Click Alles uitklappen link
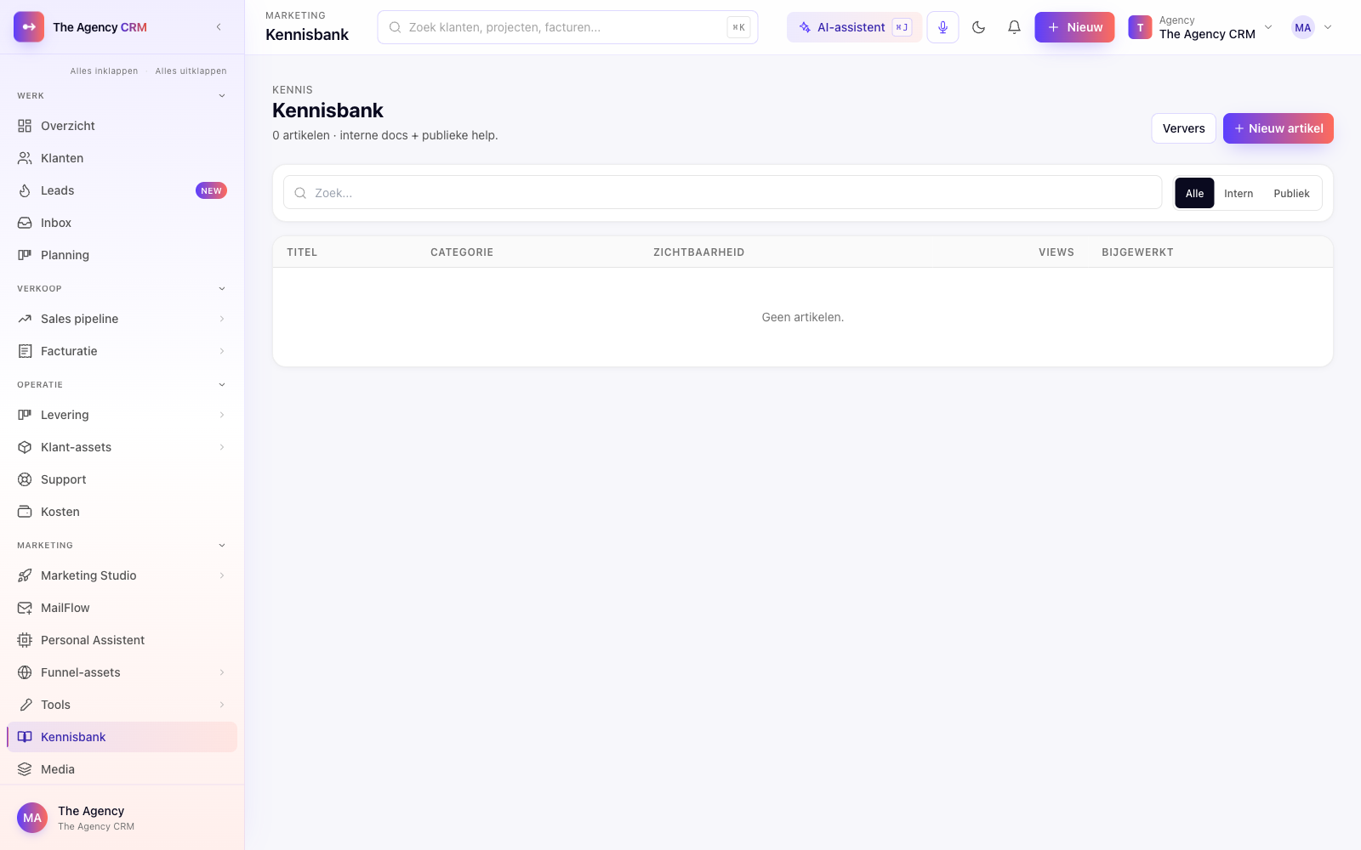 click(x=191, y=71)
